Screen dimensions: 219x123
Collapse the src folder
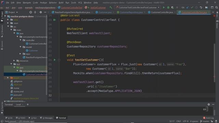[x=8, y=27]
